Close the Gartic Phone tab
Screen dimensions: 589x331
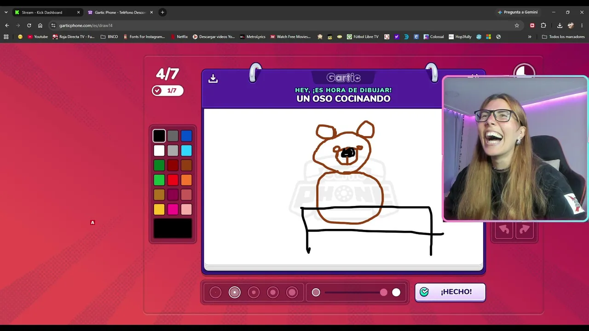[x=151, y=12]
